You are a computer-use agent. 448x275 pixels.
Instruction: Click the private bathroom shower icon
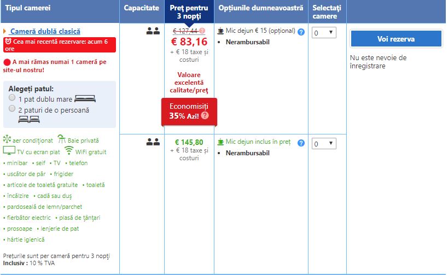coord(62,139)
